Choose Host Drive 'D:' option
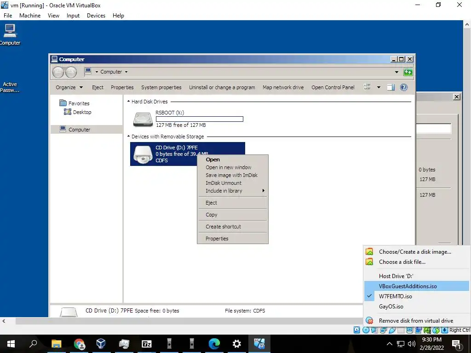The height and width of the screenshot is (353, 471). coord(416,276)
